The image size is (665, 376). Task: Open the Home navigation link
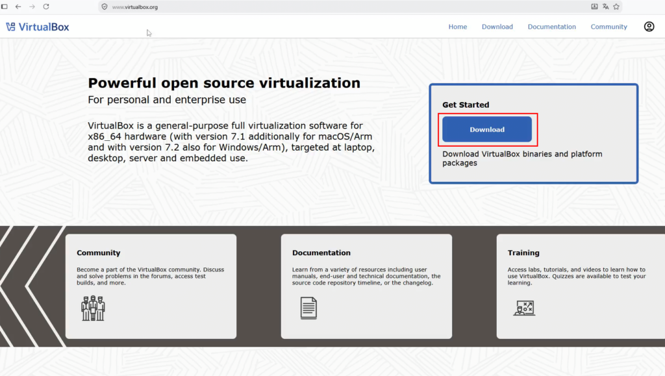click(x=458, y=27)
